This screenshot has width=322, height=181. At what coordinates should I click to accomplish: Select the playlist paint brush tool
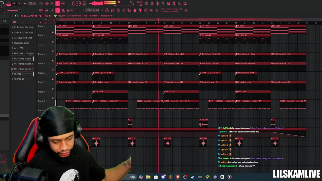[x=25, y=16]
